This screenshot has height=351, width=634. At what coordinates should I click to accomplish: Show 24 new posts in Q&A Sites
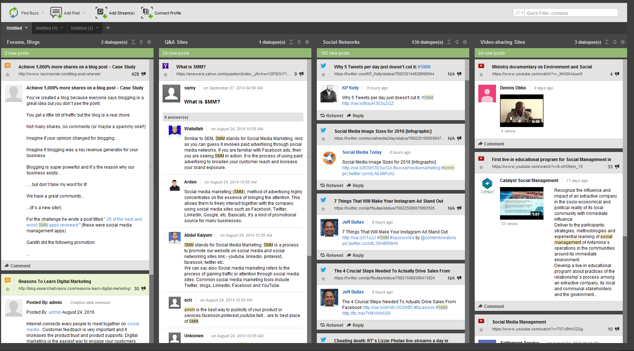pos(235,53)
